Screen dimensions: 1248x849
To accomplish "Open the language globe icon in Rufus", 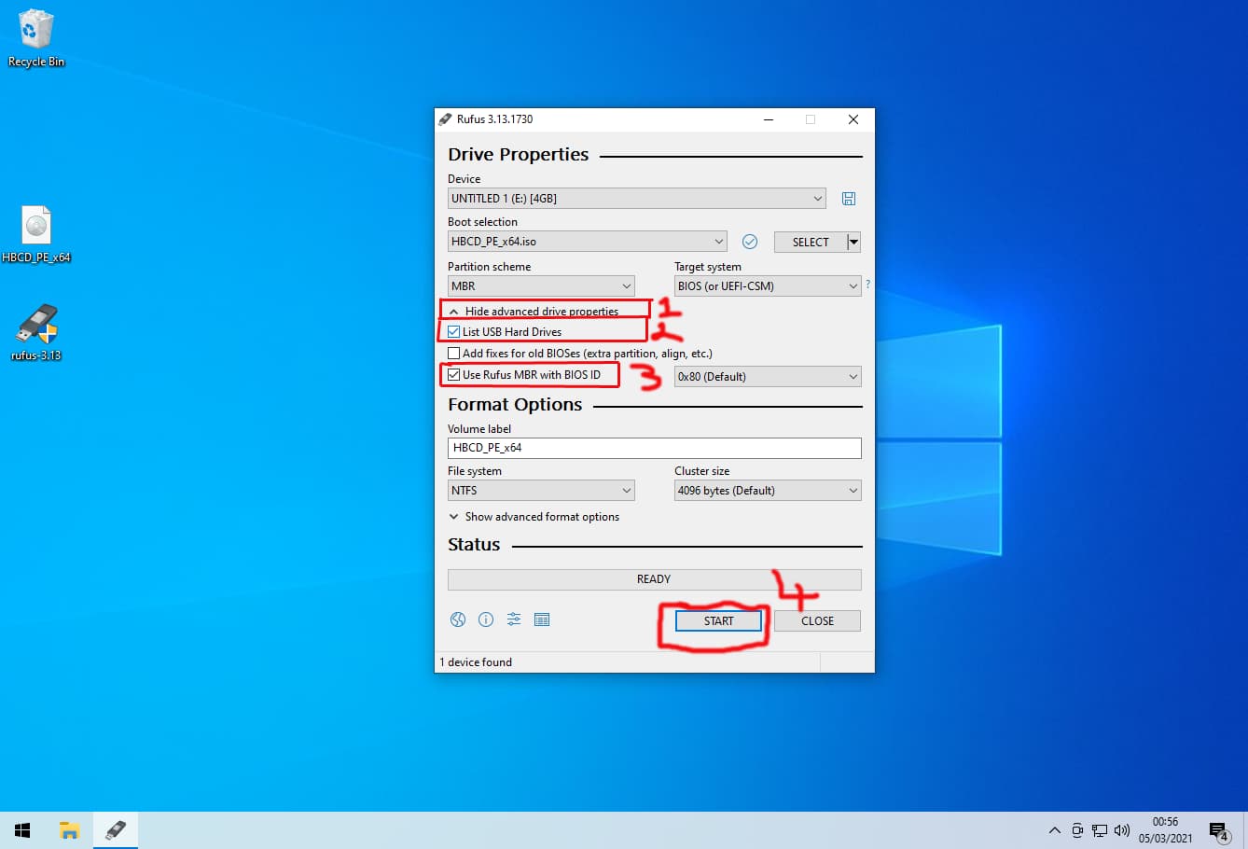I will 458,619.
